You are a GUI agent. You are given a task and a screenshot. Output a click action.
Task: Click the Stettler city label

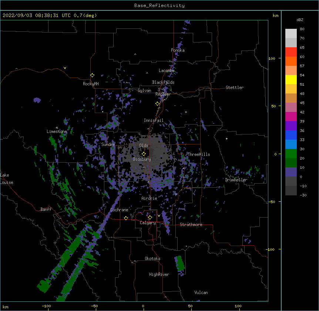(x=235, y=88)
